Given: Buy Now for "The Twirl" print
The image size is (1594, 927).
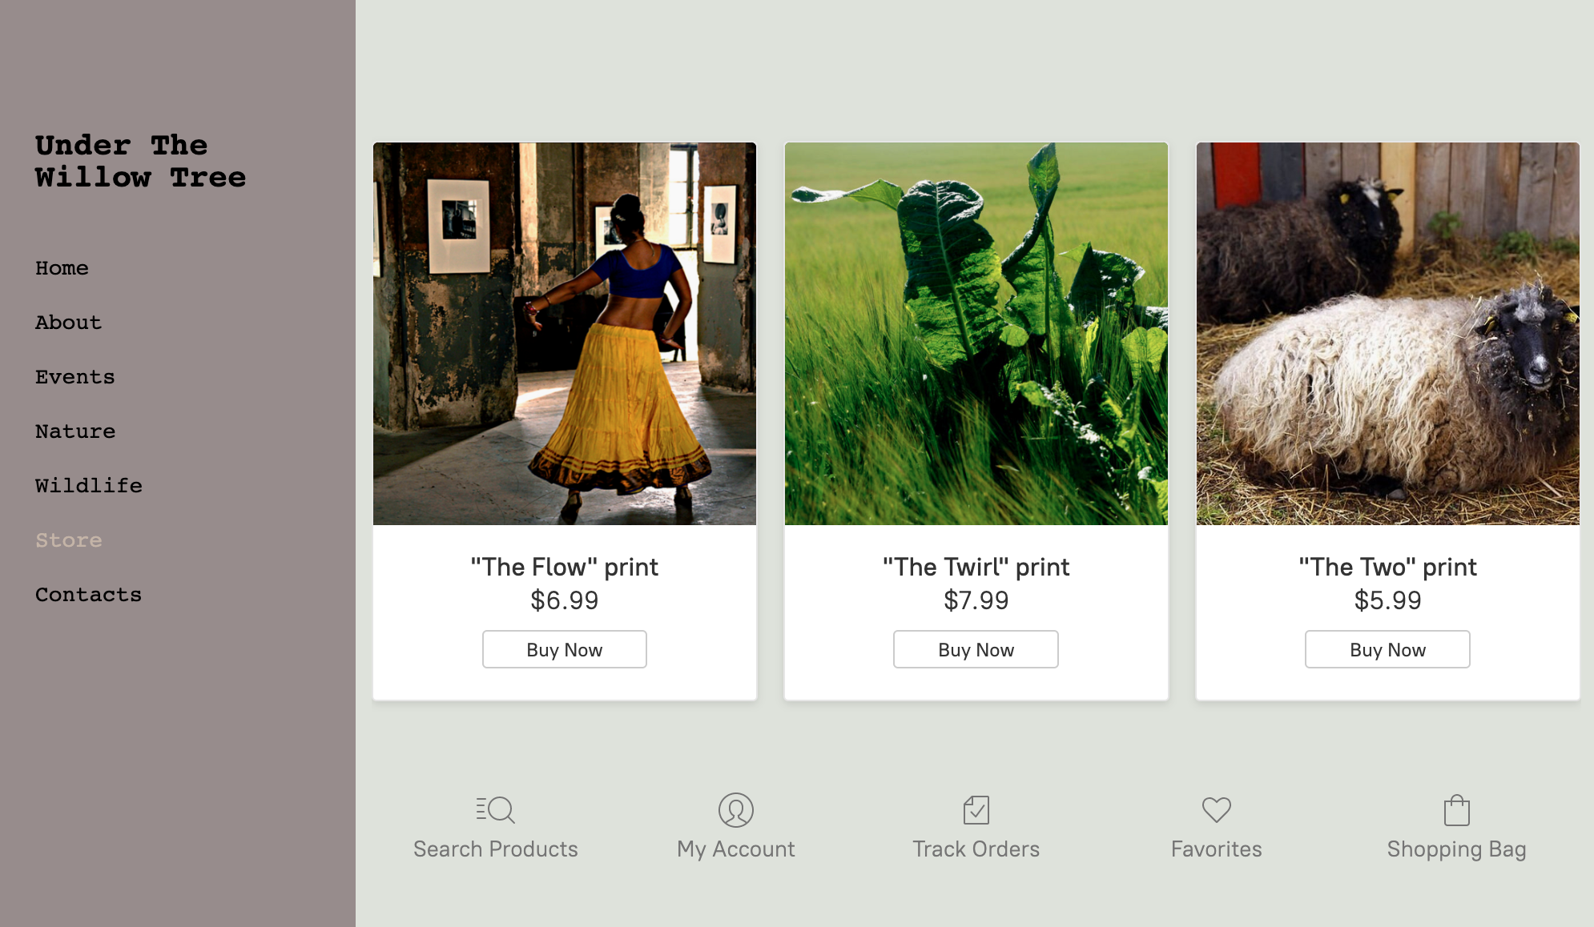Looking at the screenshot, I should 976,649.
